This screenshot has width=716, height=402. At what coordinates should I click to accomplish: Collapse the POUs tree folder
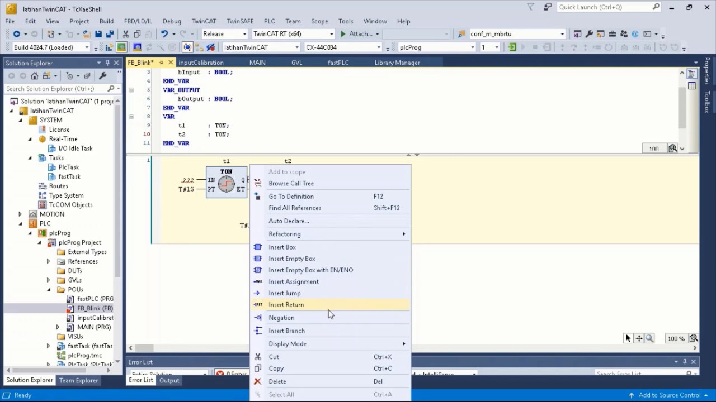(48, 289)
